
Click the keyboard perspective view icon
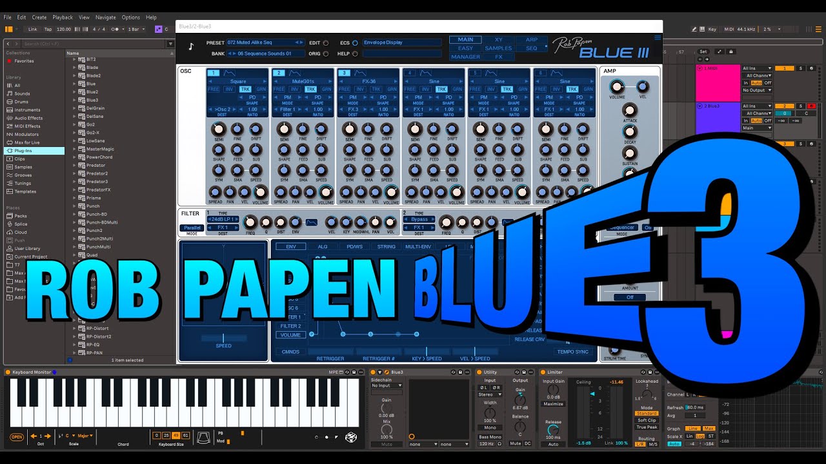[x=204, y=436]
